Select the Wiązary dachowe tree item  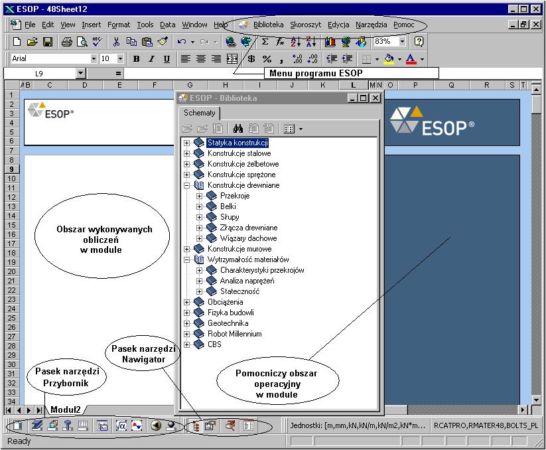[248, 238]
